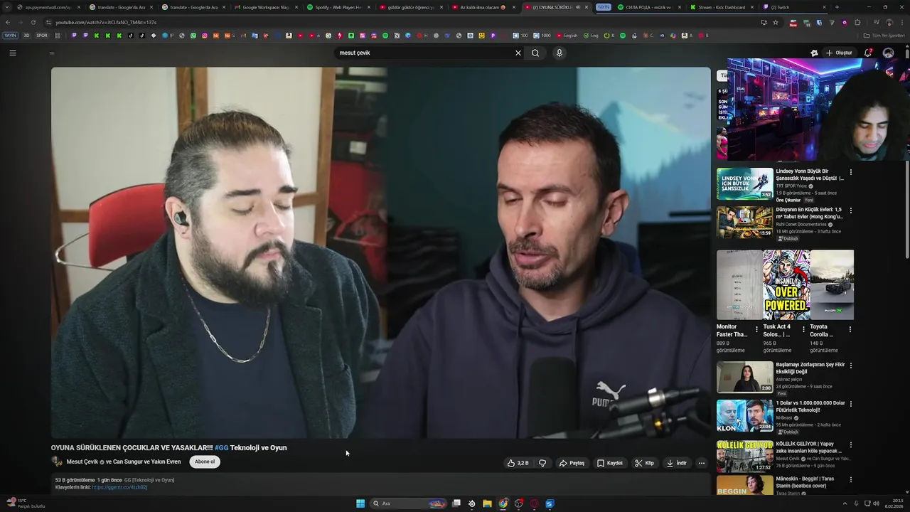Open options for 'Tusk Act 4 Solos' short
The height and width of the screenshot is (512, 910).
point(804,329)
